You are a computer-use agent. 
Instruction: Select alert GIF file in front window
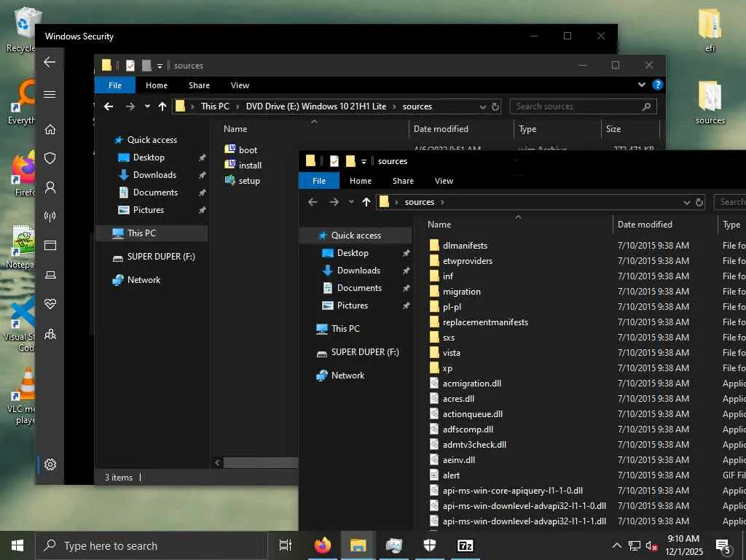click(x=444, y=475)
